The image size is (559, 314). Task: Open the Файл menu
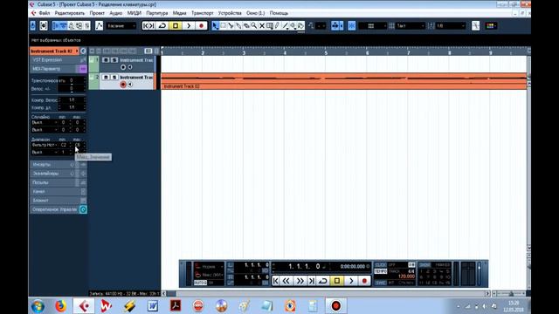point(45,13)
